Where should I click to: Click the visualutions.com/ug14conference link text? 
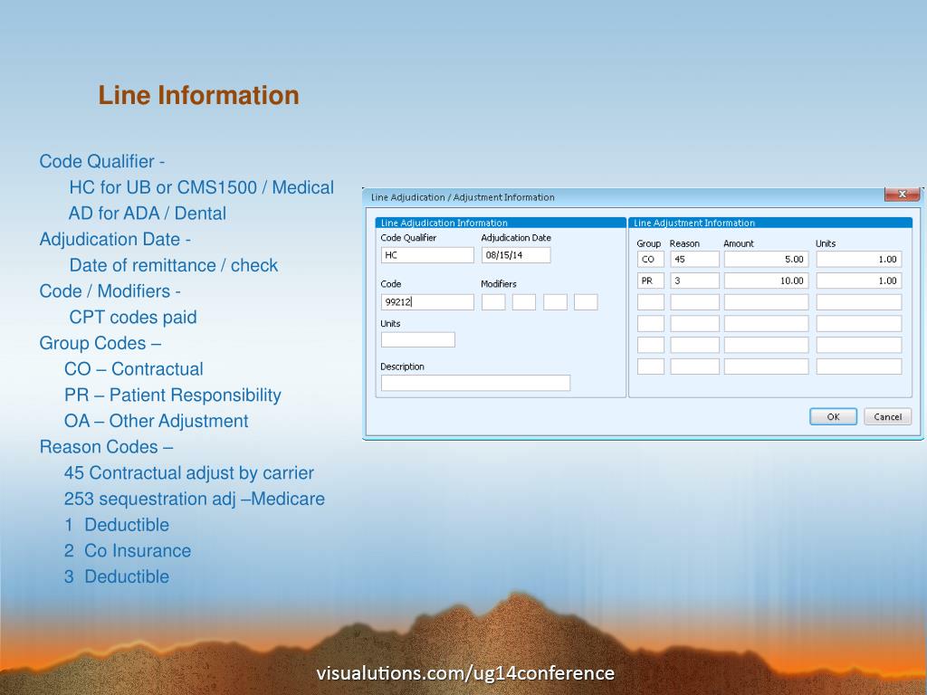(465, 673)
